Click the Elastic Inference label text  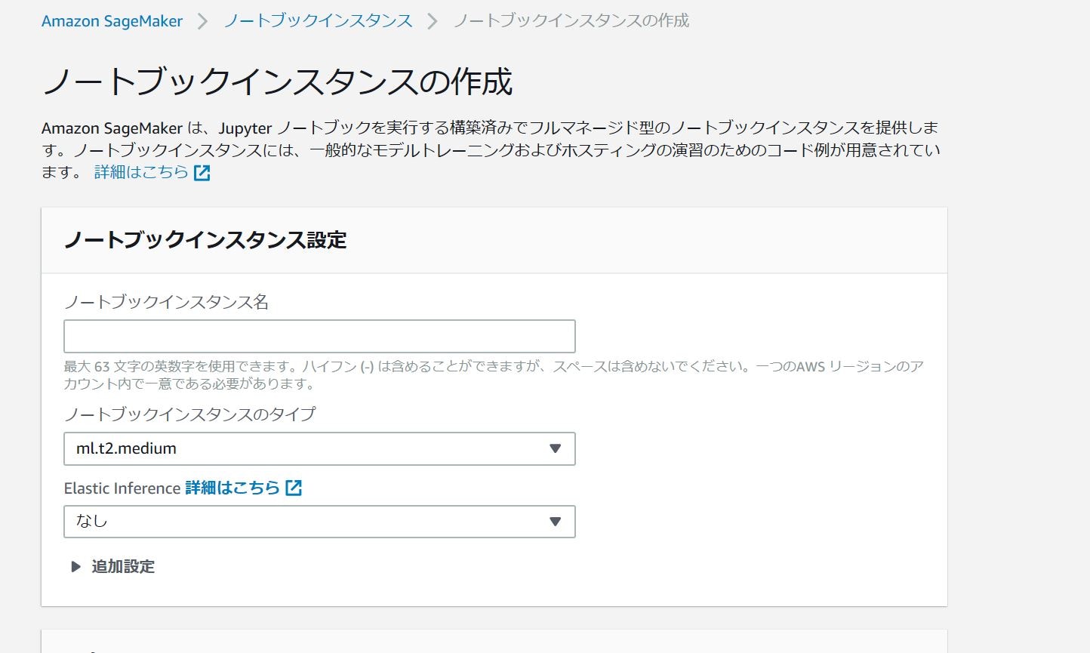[x=122, y=488]
